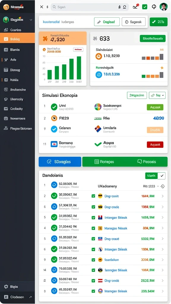171x304 pixels.
Task: Click the magnifier icon in the search field
Action: [x=55, y=7]
